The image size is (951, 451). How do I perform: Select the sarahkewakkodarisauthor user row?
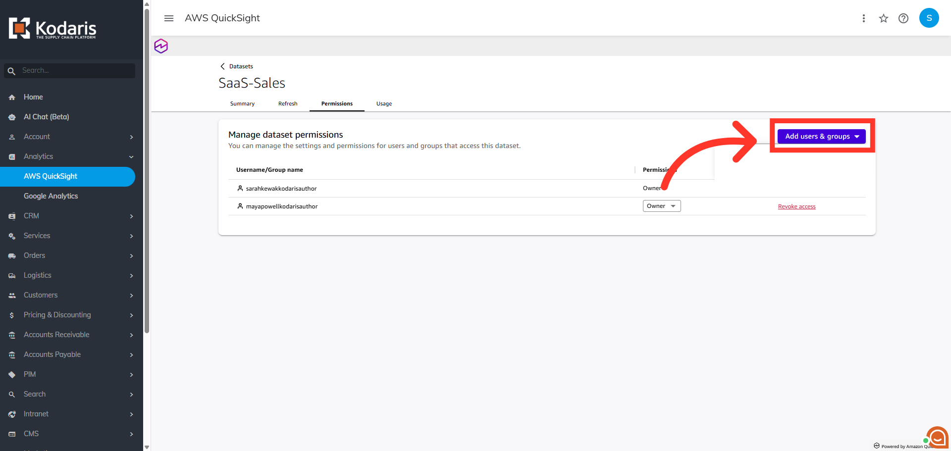click(x=547, y=188)
